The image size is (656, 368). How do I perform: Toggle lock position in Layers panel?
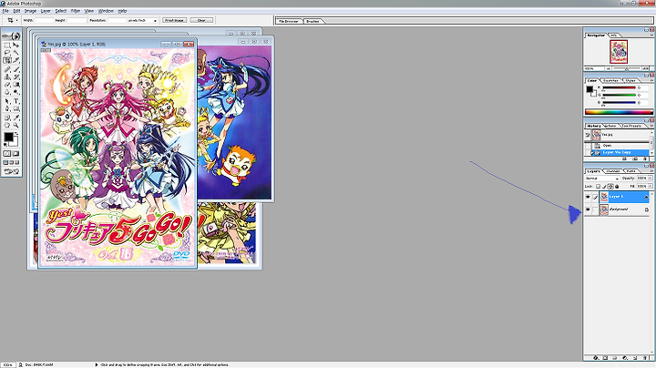coord(610,187)
